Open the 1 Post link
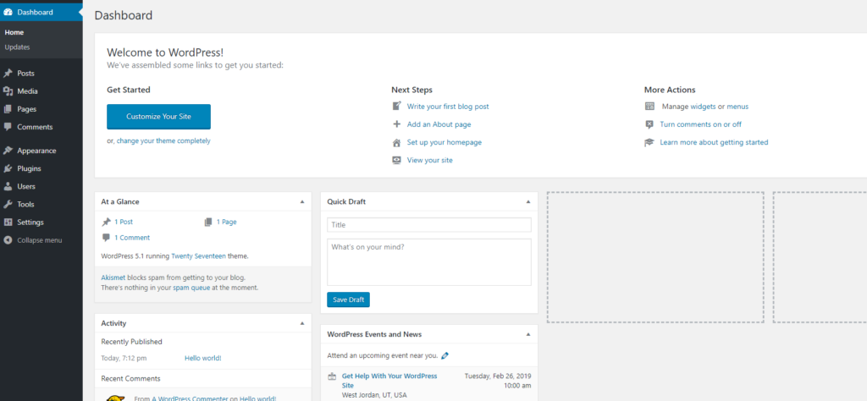This screenshot has height=401, width=867. point(124,222)
